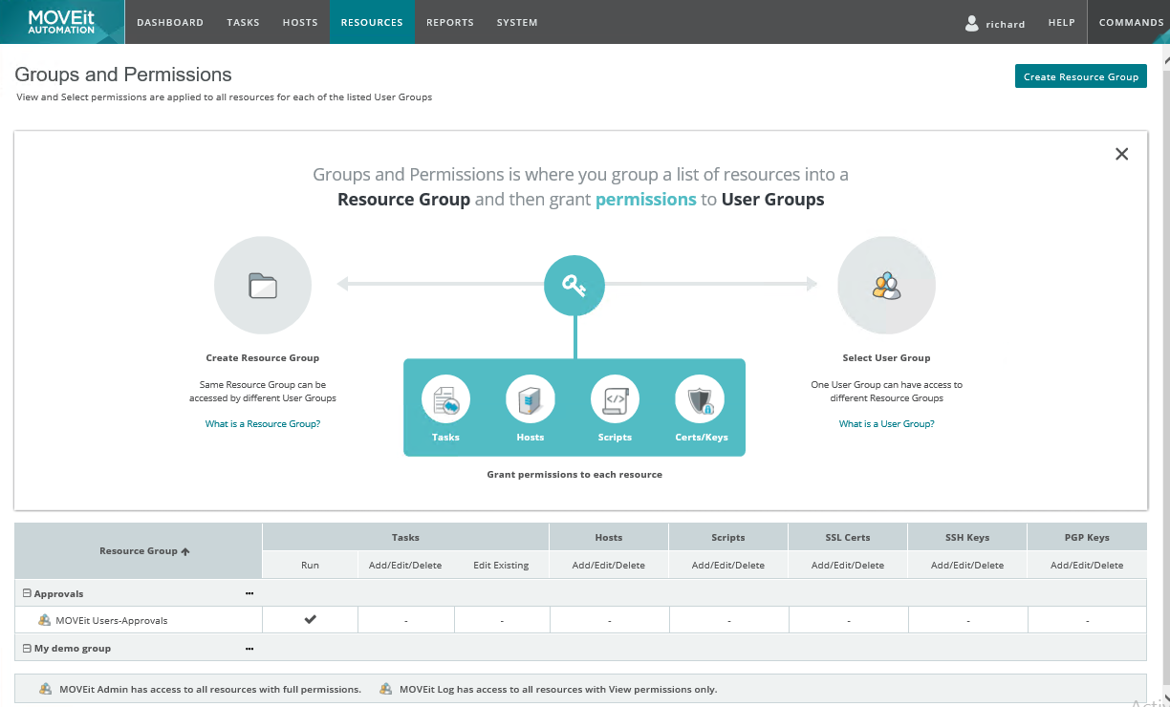Click SSL Certs cell for MOVEit Users-Approvals
This screenshot has height=707, width=1170.
click(x=848, y=620)
